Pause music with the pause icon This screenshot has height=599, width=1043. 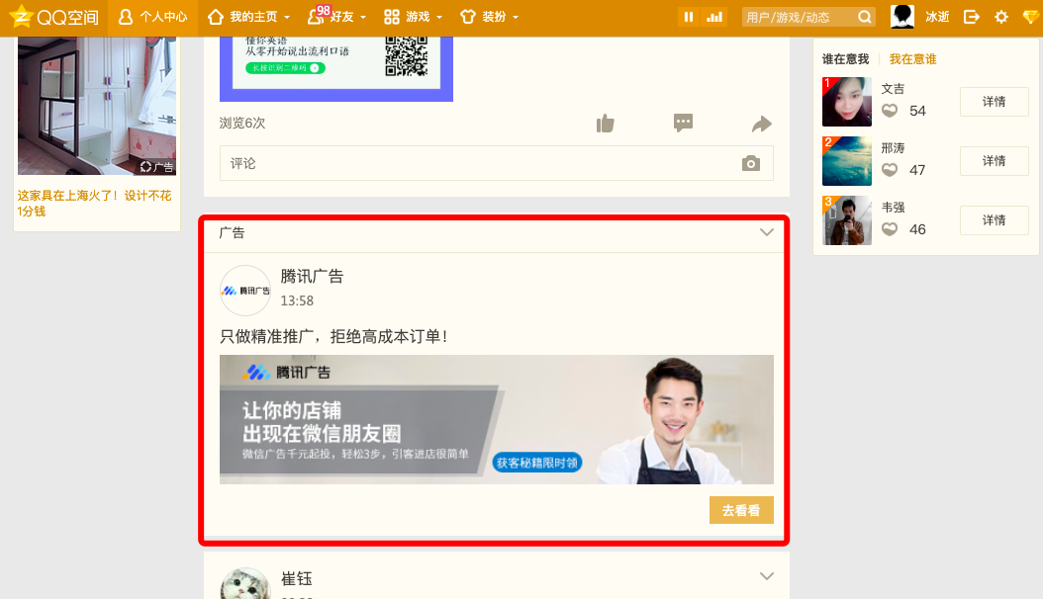point(689,17)
